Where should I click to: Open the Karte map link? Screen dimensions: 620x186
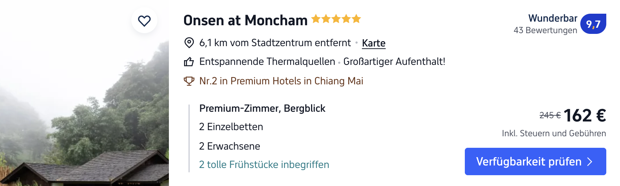coord(374,43)
